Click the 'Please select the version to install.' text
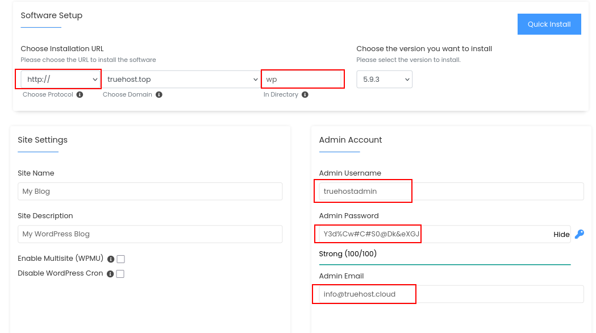 (x=409, y=60)
